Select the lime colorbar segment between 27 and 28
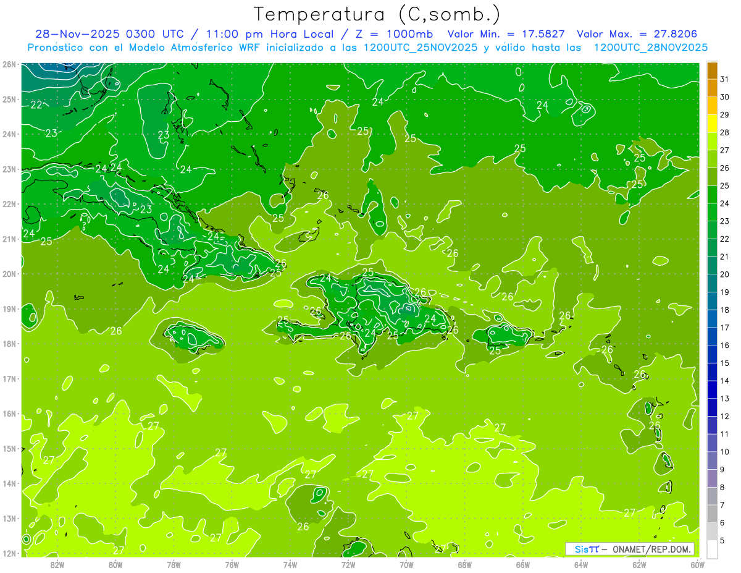741x573 pixels. coord(712,141)
